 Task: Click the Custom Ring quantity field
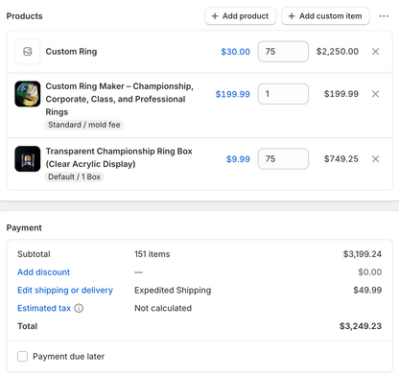(x=283, y=52)
